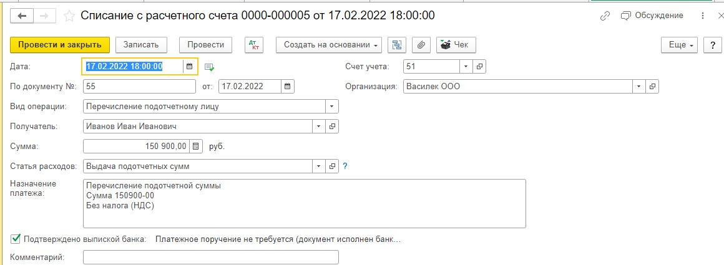Expand the Получатель dropdown
Screen dimensions: 724x265
click(319, 126)
